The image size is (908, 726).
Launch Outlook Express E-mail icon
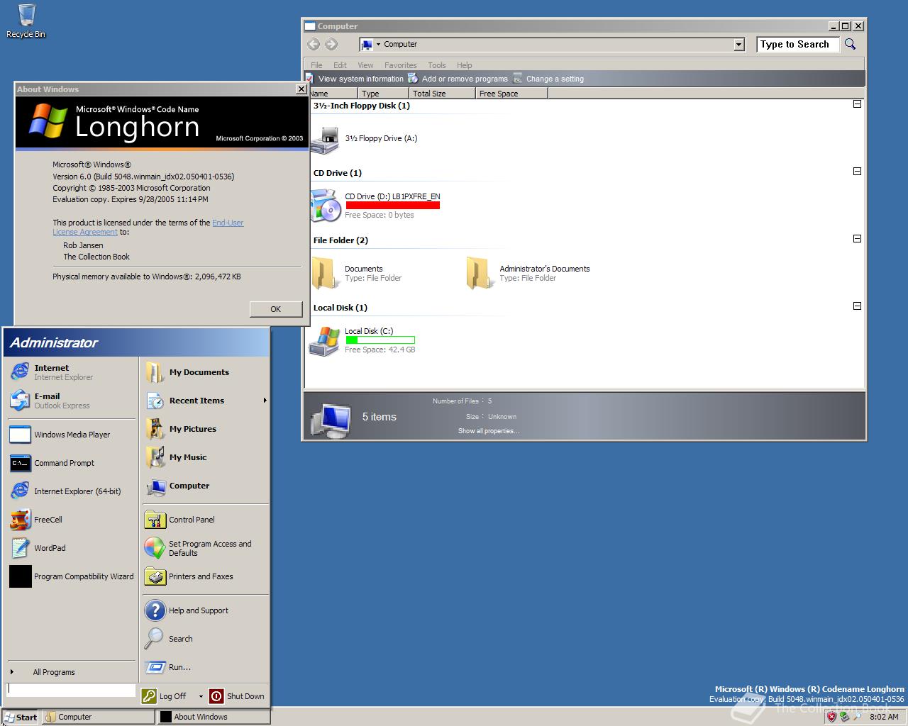[20, 401]
